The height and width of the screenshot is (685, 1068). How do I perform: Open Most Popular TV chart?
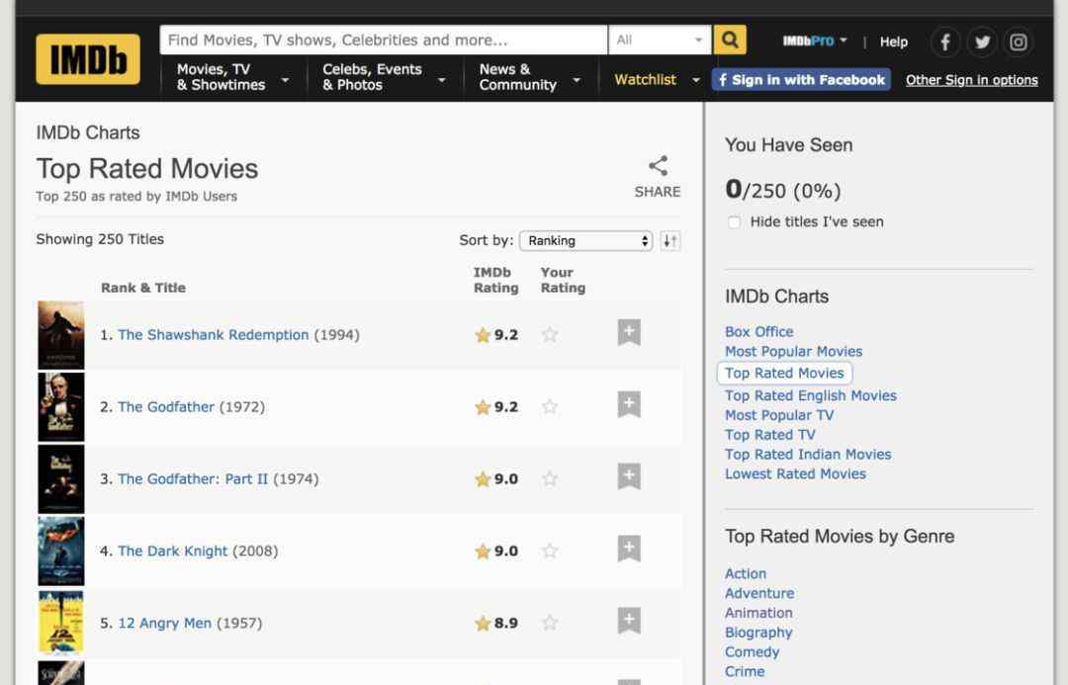click(x=779, y=415)
